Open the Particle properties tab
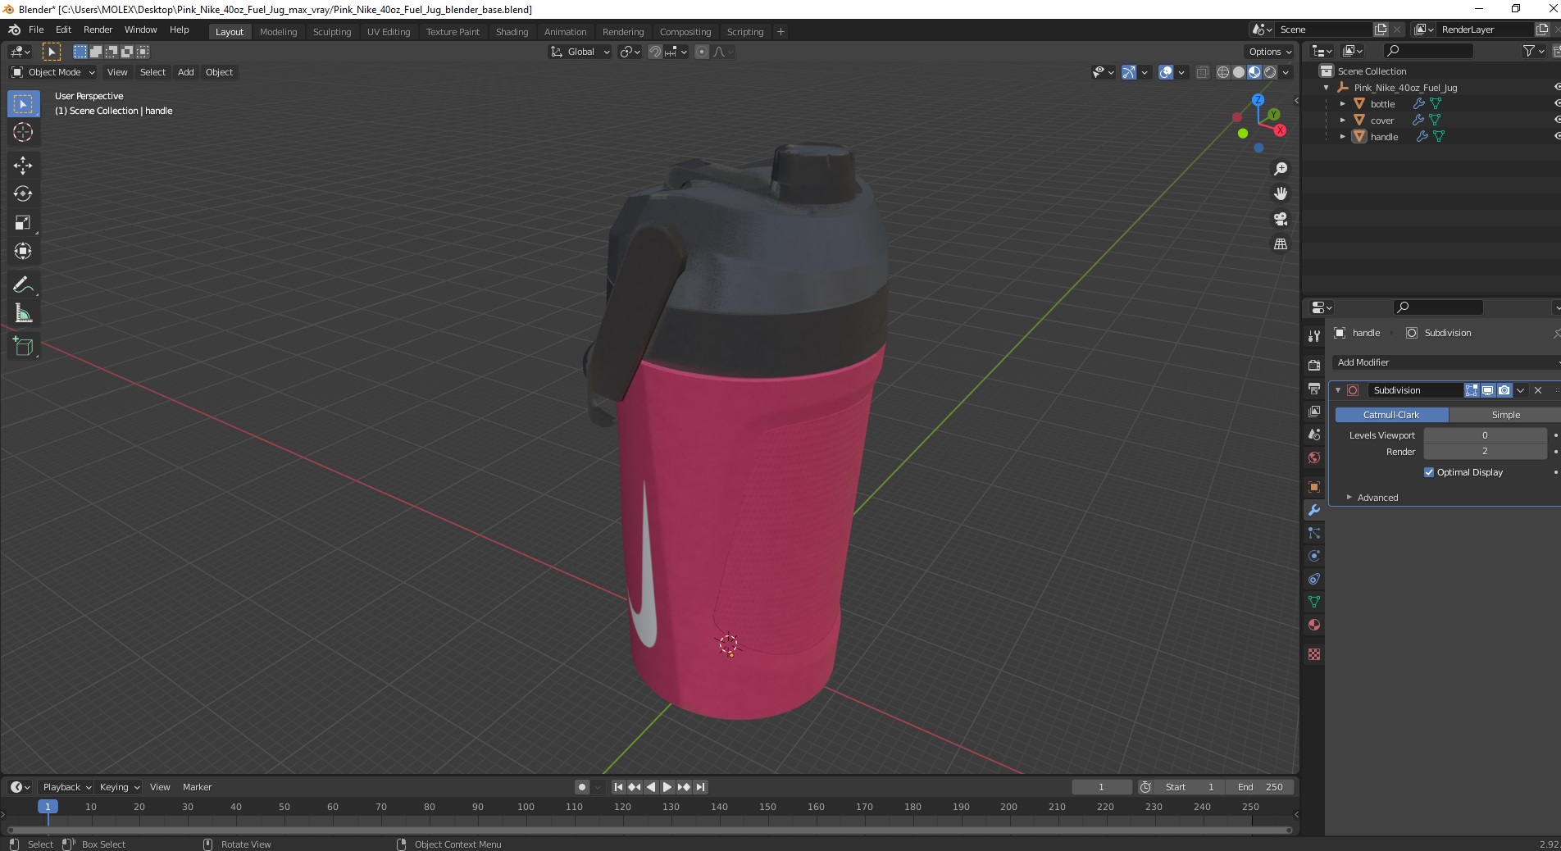 click(x=1314, y=533)
